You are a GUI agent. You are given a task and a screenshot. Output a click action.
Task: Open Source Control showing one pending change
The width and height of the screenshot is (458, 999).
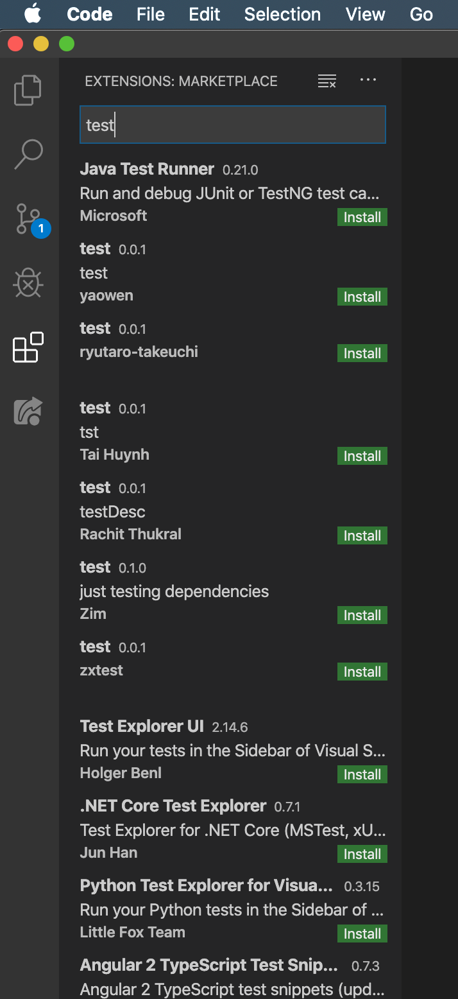28,218
